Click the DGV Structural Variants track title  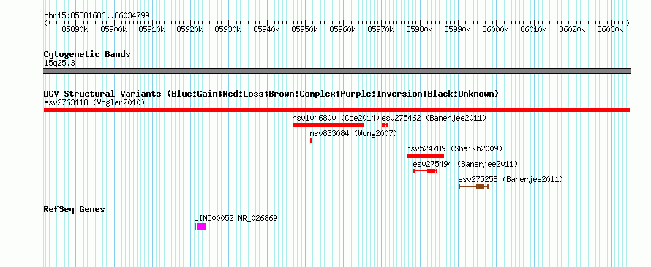pyautogui.click(x=271, y=94)
